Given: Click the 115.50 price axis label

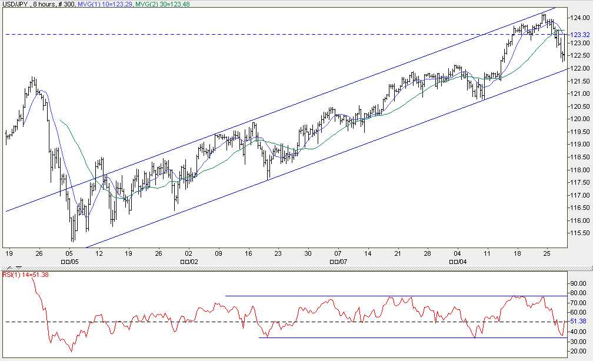Looking at the screenshot, I should 580,233.
